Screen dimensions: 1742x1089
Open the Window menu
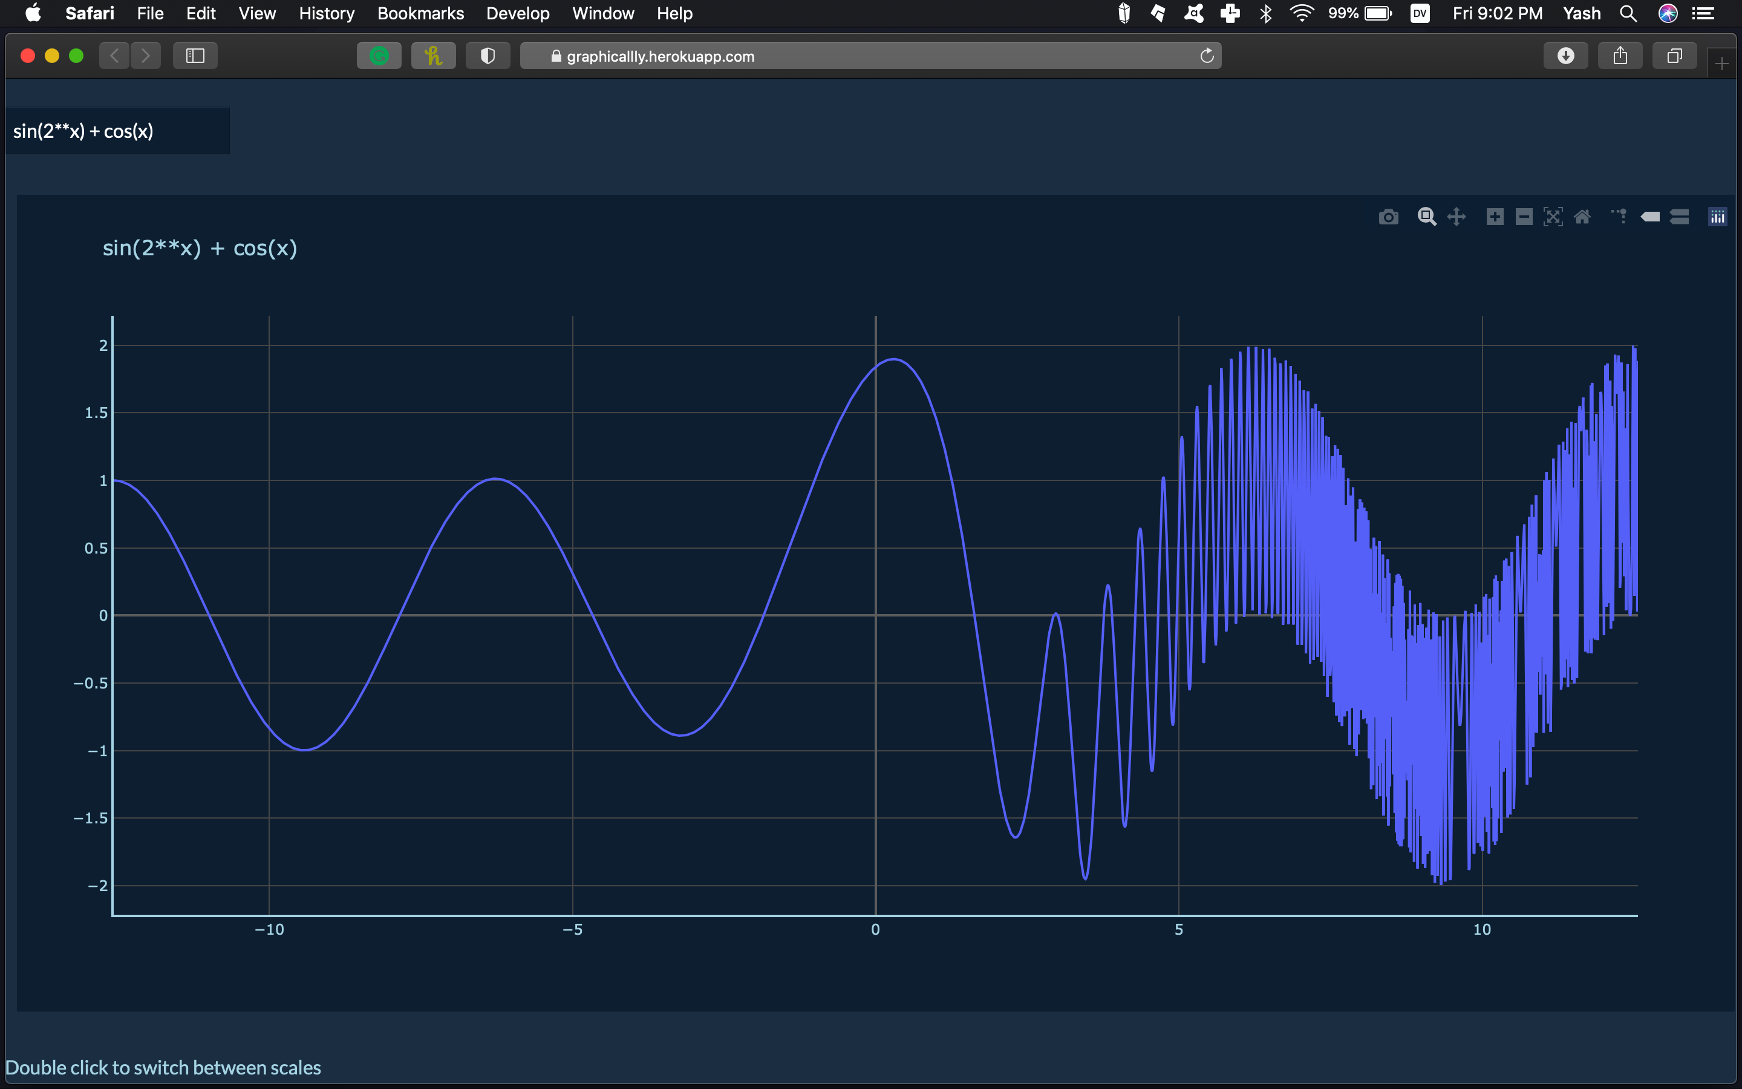coord(603,13)
